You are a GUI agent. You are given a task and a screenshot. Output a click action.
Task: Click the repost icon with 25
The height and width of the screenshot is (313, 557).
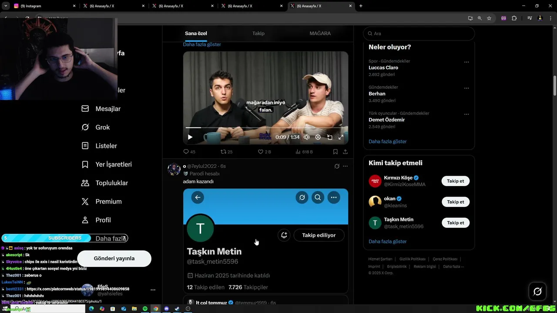pos(226,152)
